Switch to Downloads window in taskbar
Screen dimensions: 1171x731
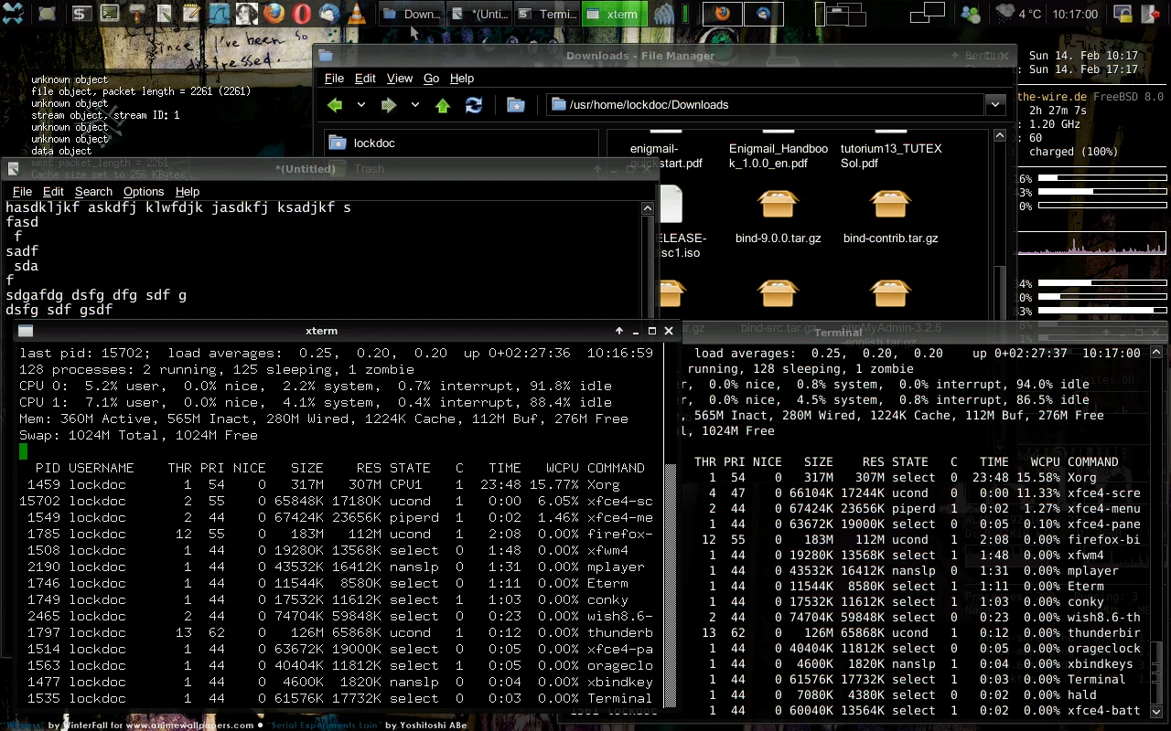(x=411, y=14)
